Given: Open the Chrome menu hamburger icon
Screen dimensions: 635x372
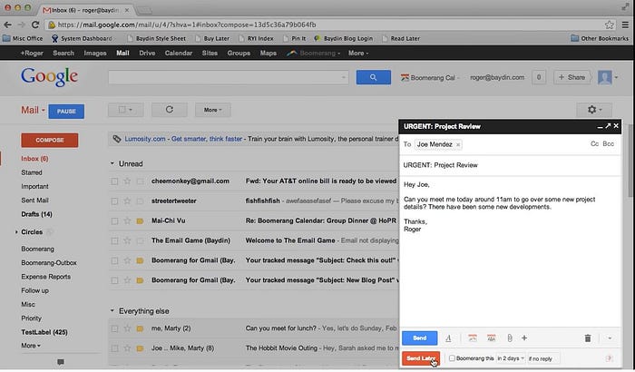Looking at the screenshot, I should (625, 24).
